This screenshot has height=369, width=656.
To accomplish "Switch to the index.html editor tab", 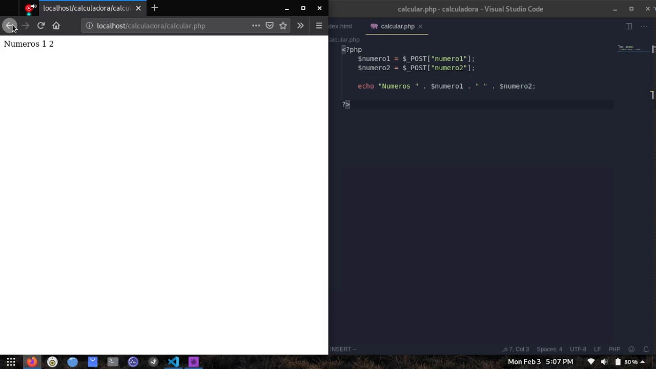I will click(340, 26).
